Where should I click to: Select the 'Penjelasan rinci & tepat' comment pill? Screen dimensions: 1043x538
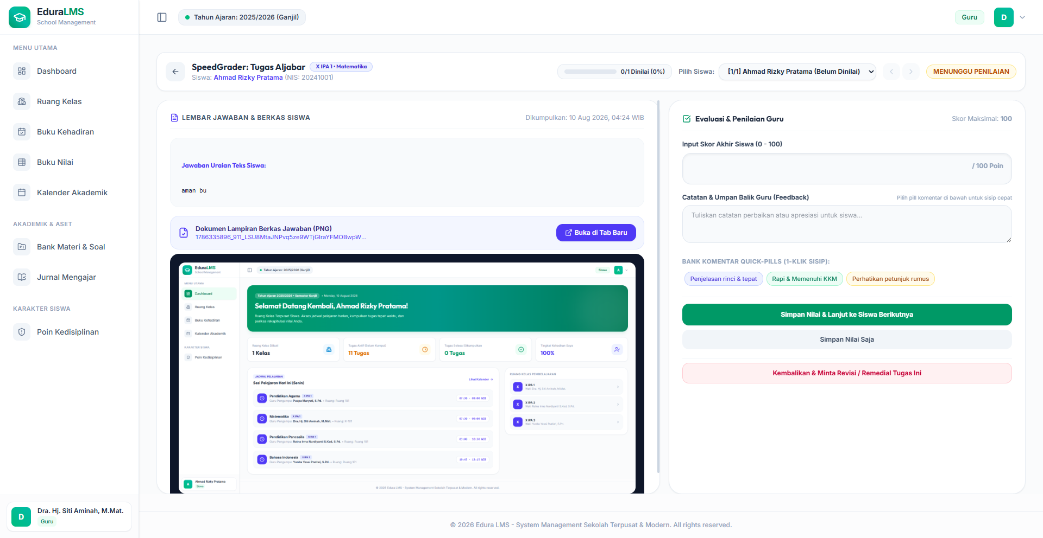724,279
